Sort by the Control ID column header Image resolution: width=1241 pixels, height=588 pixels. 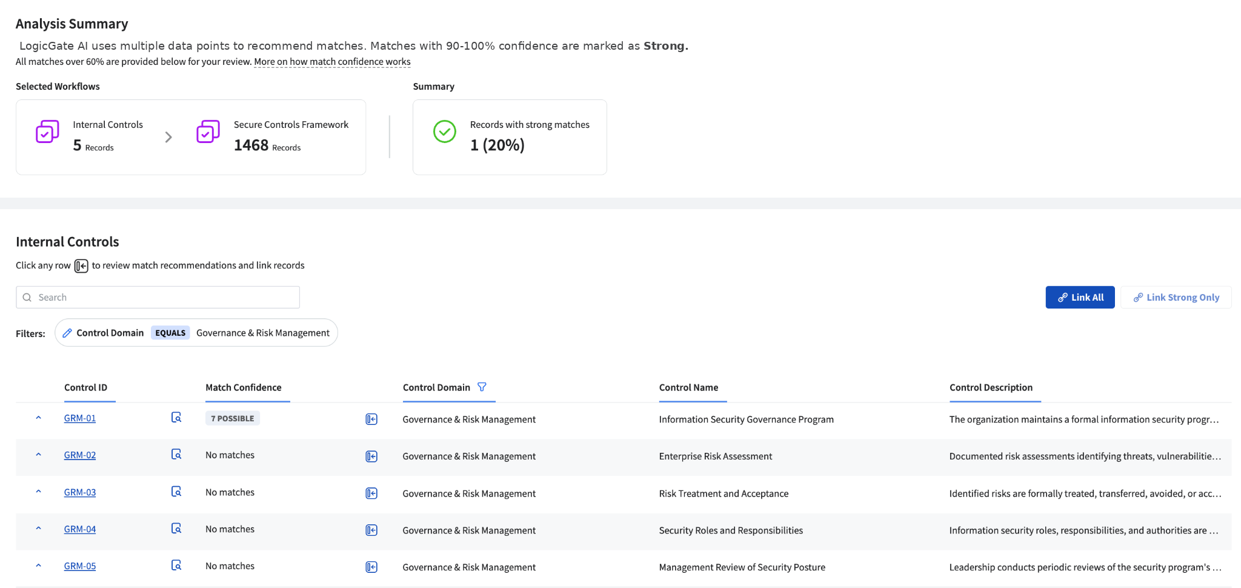tap(85, 388)
